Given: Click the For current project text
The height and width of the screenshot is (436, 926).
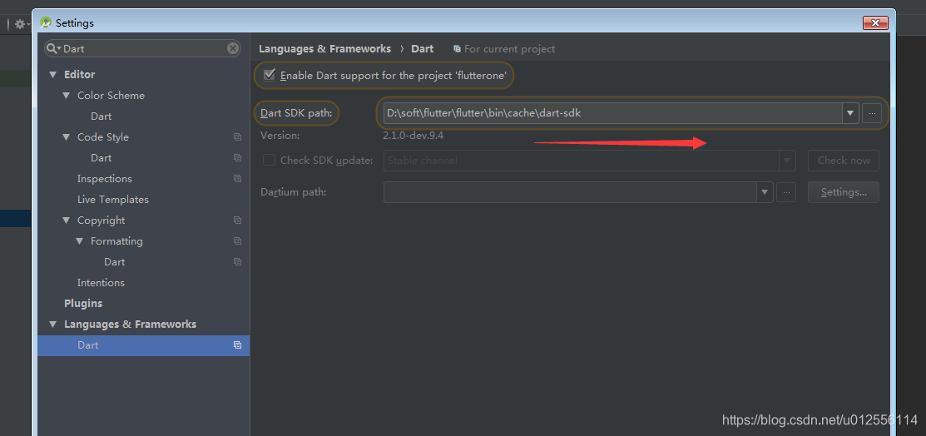Looking at the screenshot, I should point(510,49).
